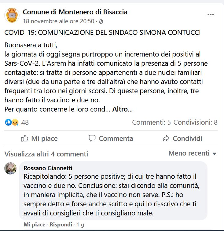Expand the post with Altro...
Viewport: 224px width, 231px height.
[123, 109]
